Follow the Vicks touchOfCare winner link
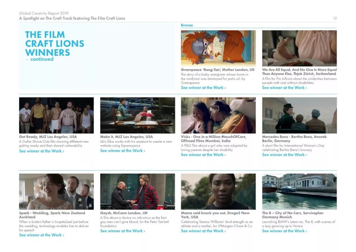The width and height of the screenshot is (356, 252). pos(203,155)
